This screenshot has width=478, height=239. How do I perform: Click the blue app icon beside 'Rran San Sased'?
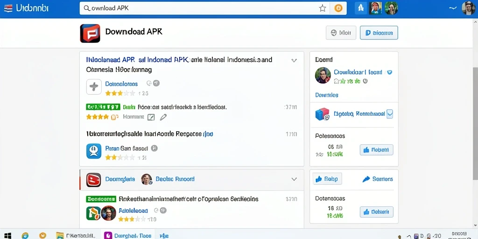point(94,151)
